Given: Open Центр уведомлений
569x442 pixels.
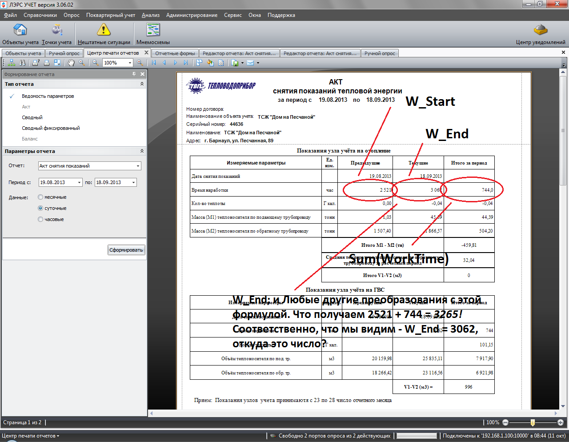Looking at the screenshot, I should coord(541,34).
